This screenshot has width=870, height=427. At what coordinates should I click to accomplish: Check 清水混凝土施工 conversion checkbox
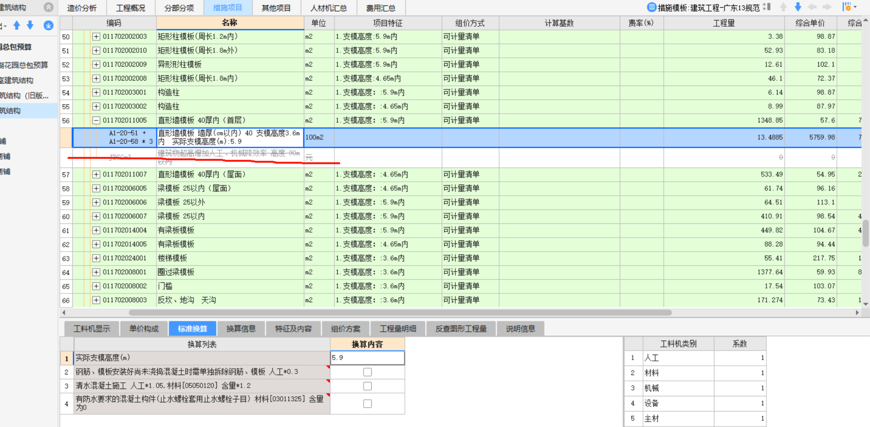point(367,386)
